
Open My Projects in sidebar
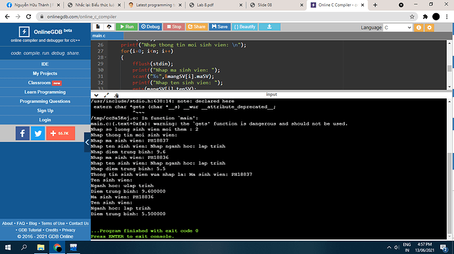(x=45, y=74)
